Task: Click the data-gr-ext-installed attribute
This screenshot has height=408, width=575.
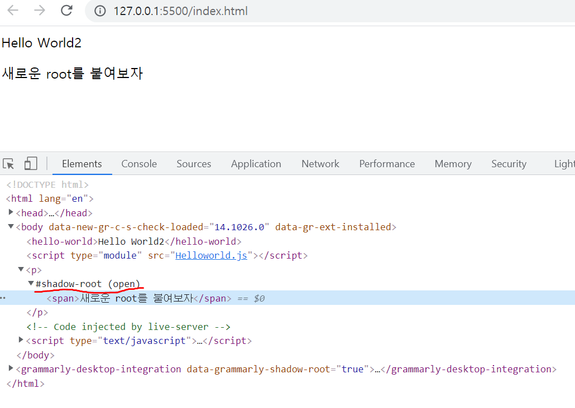Action: click(333, 227)
